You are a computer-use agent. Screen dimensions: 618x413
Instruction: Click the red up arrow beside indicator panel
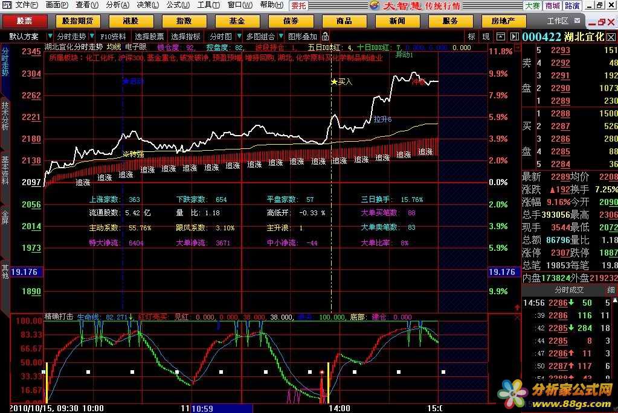click(x=517, y=307)
